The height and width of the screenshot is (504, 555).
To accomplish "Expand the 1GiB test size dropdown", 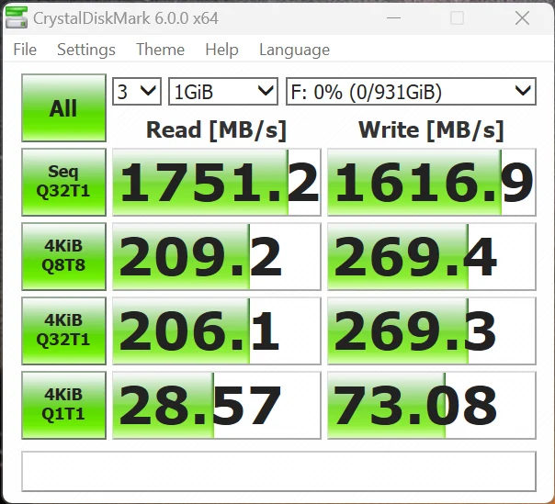I will click(x=222, y=91).
